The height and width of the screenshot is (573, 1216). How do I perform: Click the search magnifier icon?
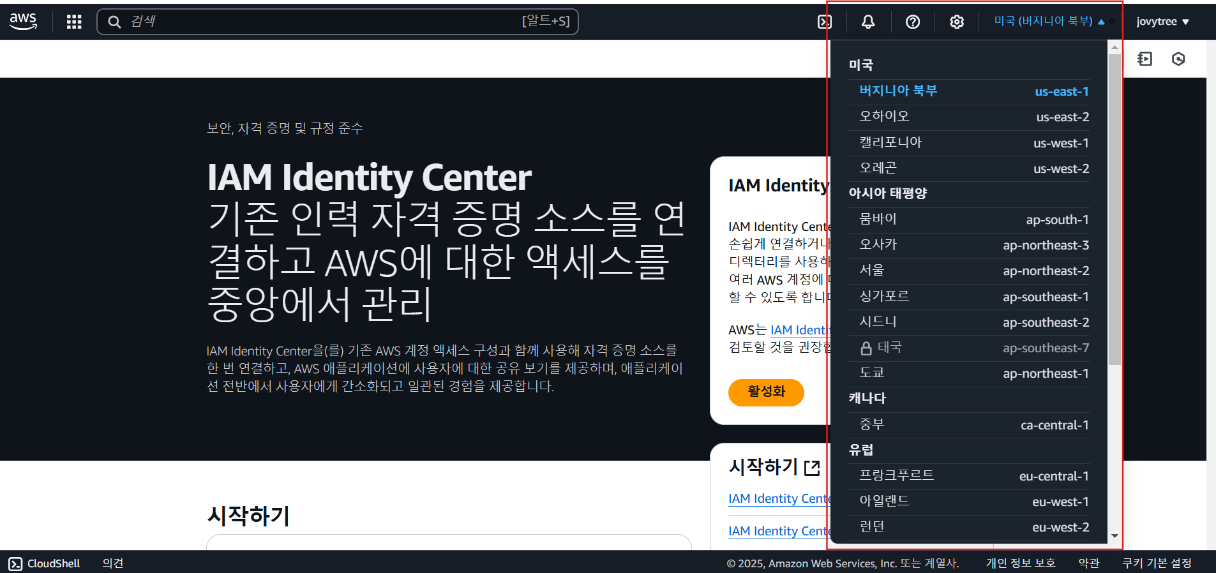click(114, 22)
